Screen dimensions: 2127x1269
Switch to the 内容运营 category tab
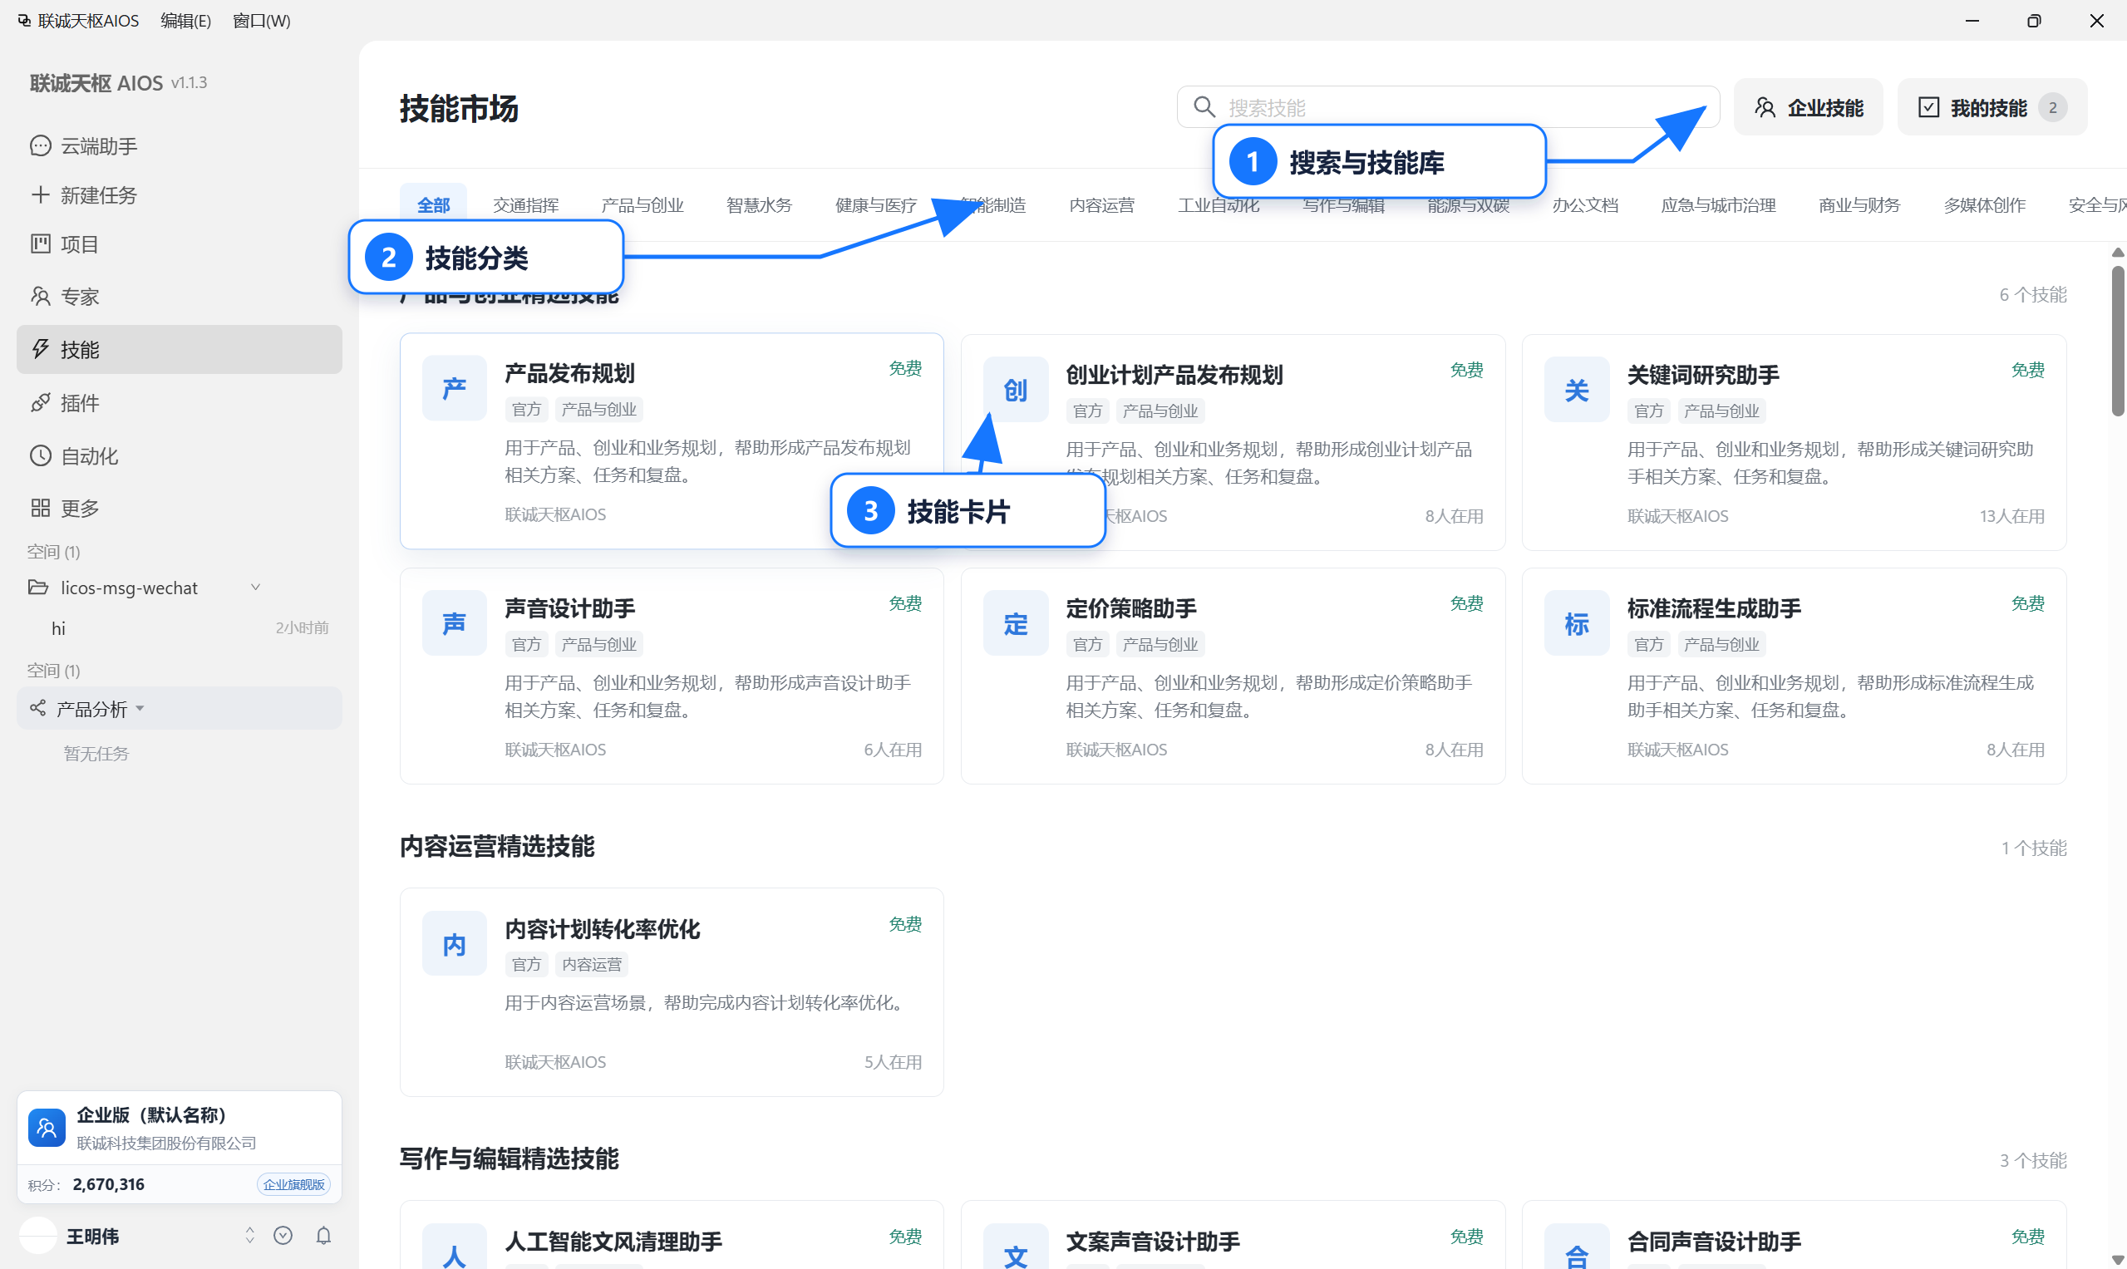click(x=1101, y=205)
